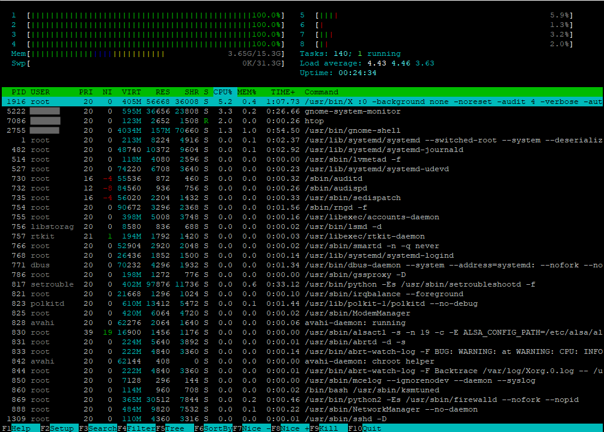Viewport: 604px width, 432px height.
Task: Sort by the MEM% column header
Action: point(247,92)
